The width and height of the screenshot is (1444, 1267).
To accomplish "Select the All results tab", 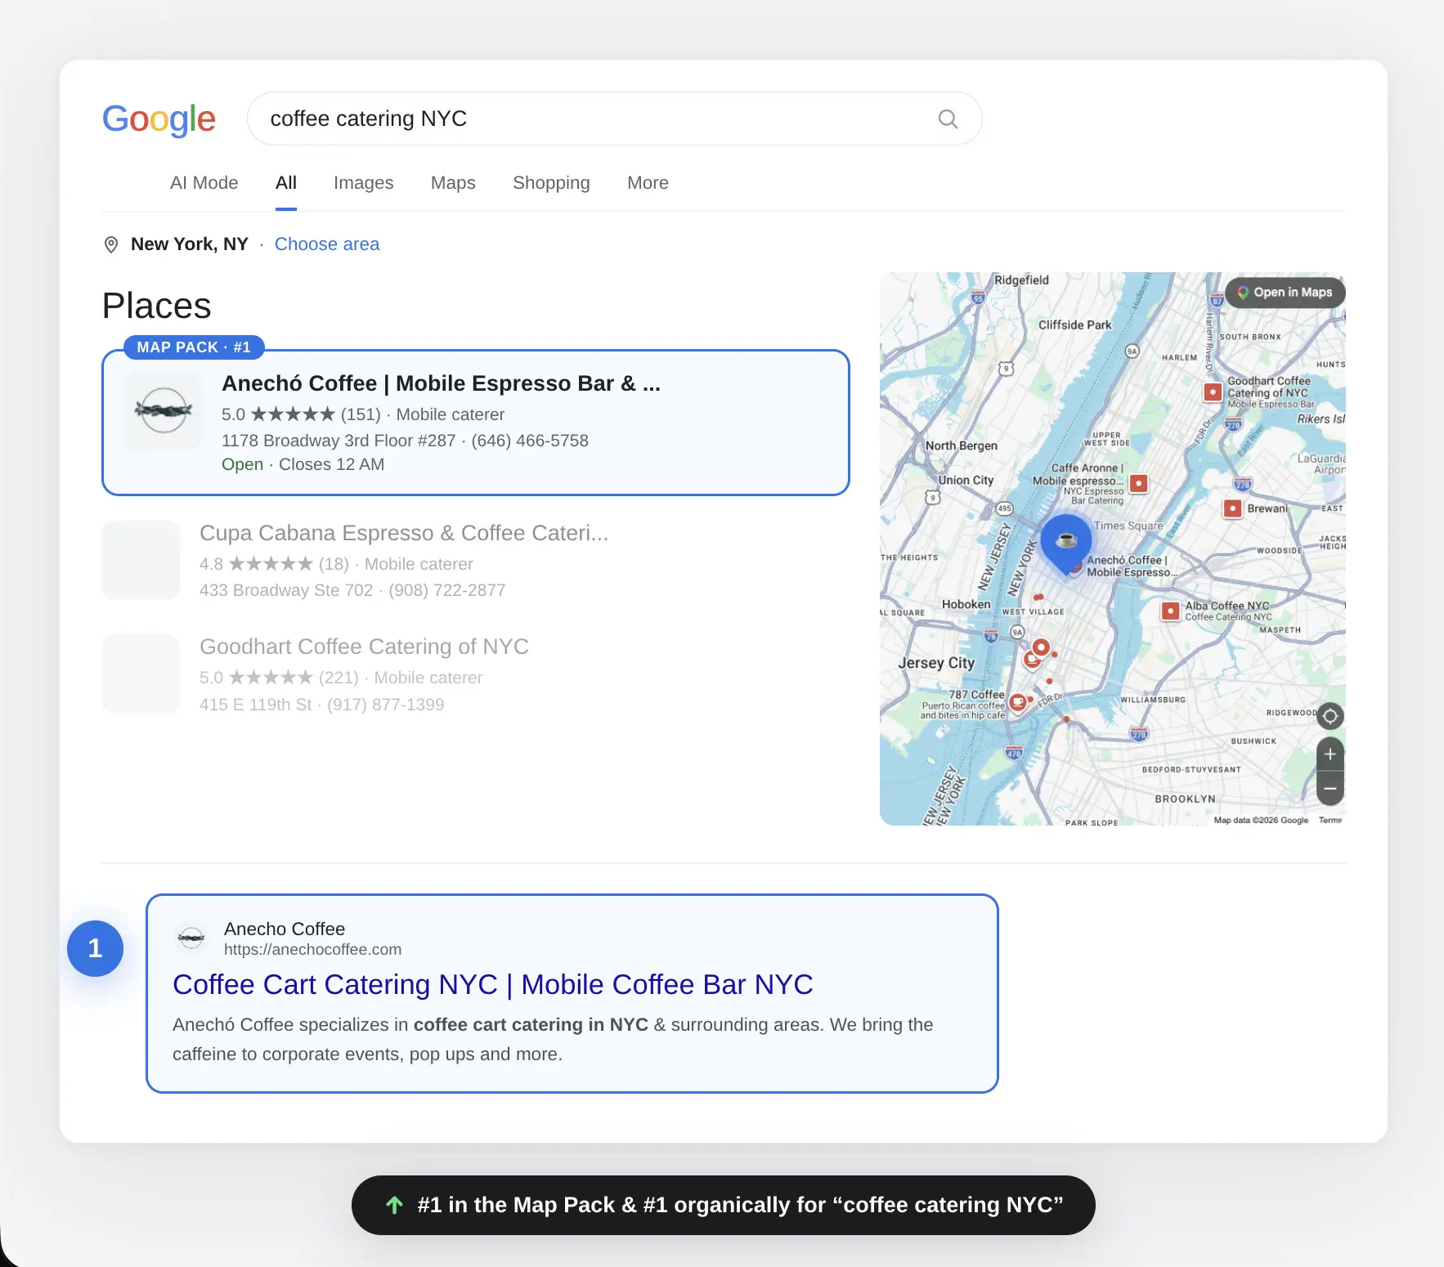I will click(286, 183).
